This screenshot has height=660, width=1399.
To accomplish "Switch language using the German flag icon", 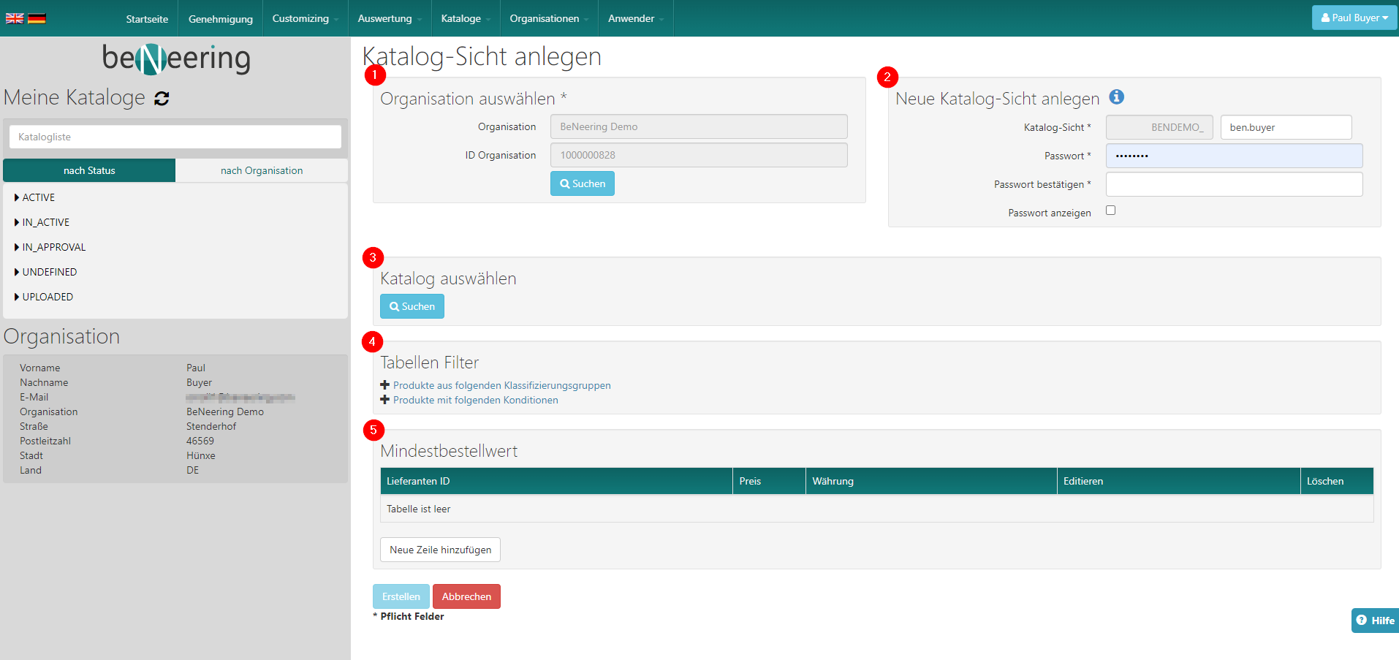I will pos(37,18).
